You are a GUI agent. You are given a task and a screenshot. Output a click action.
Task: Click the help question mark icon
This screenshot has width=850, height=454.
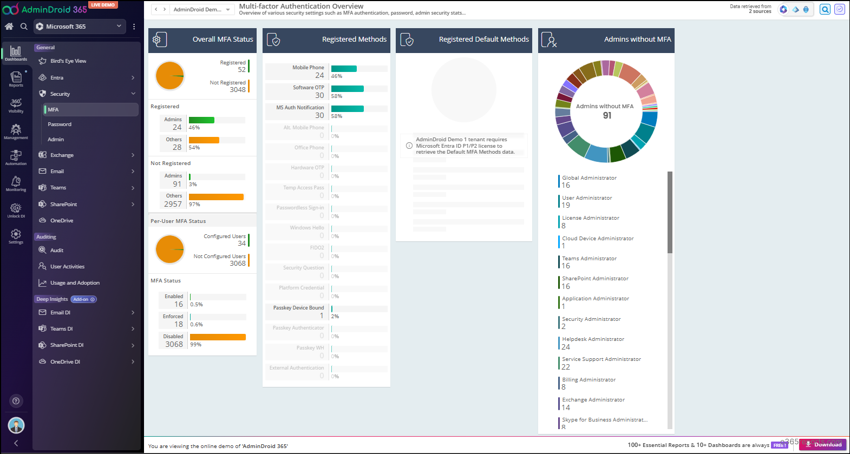[16, 401]
